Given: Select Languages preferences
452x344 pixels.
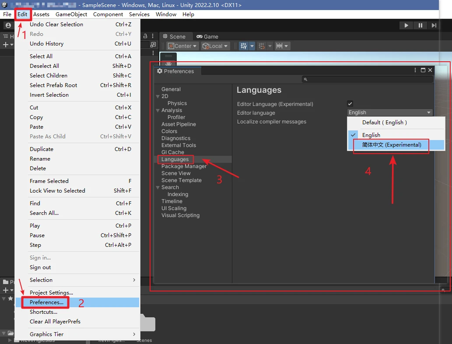Looking at the screenshot, I should click(x=175, y=159).
